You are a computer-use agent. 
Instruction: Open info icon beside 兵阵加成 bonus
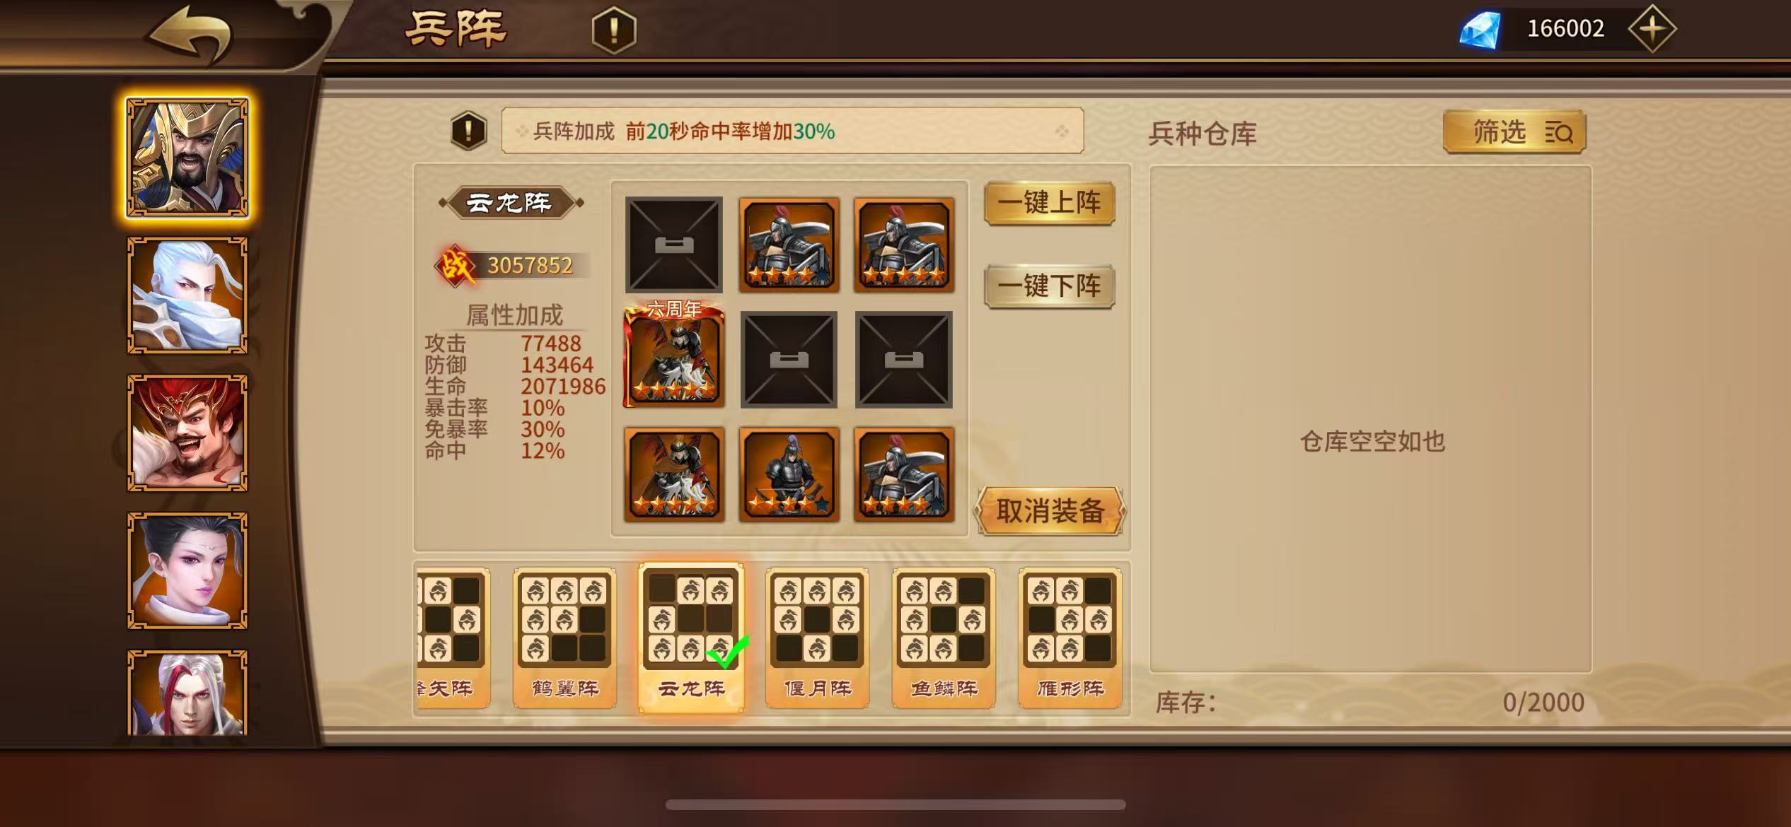tap(468, 131)
